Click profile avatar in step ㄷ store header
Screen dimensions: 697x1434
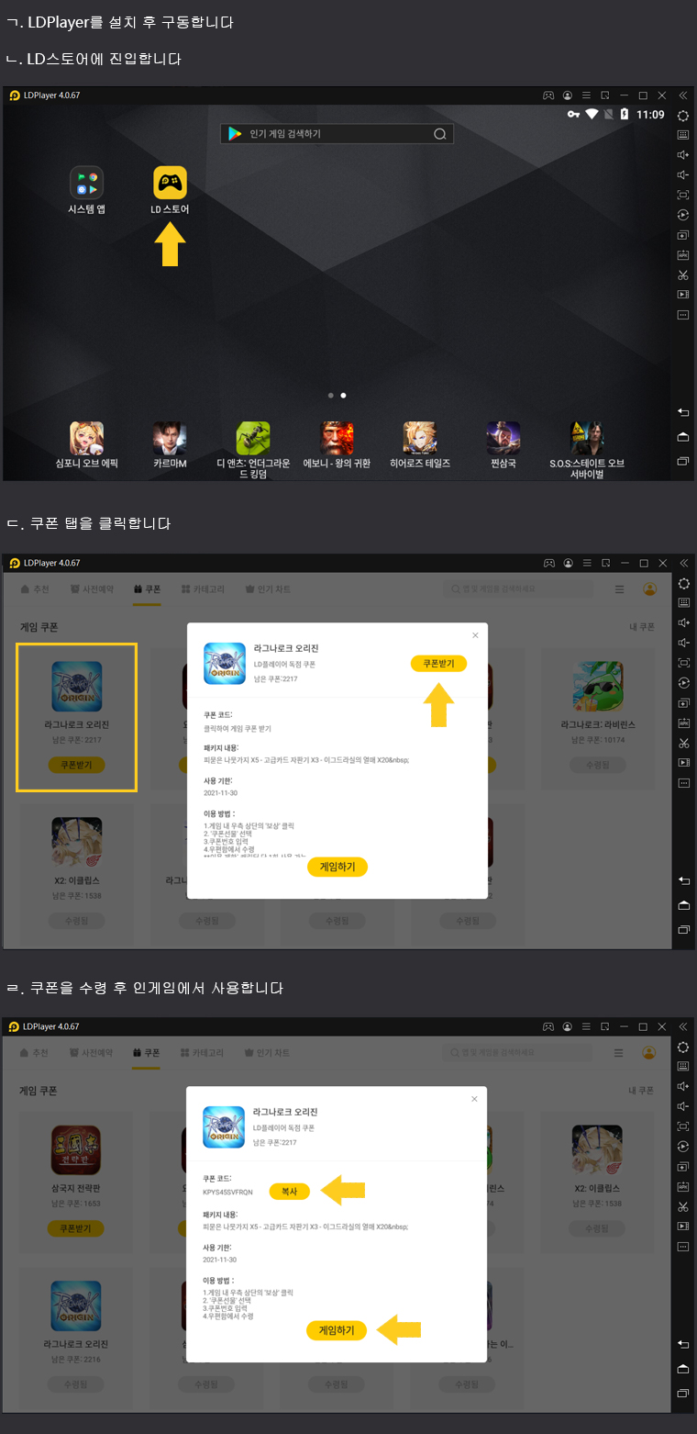point(650,589)
